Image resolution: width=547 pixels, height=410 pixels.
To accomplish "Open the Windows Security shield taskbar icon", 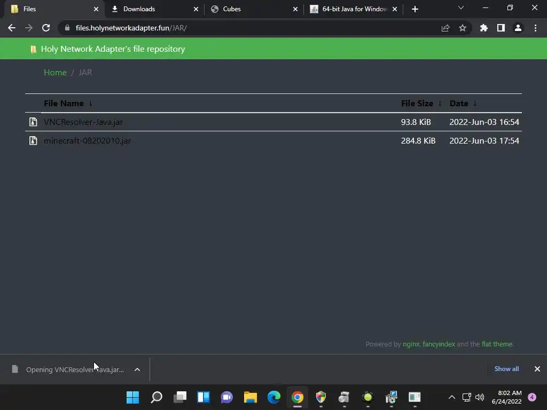I will click(321, 397).
